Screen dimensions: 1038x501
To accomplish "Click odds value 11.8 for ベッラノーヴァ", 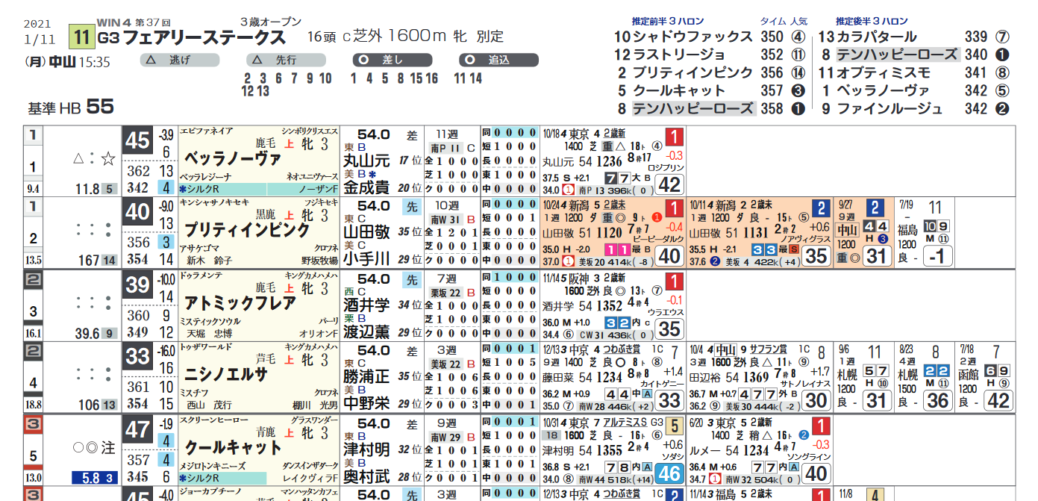I will coord(88,189).
